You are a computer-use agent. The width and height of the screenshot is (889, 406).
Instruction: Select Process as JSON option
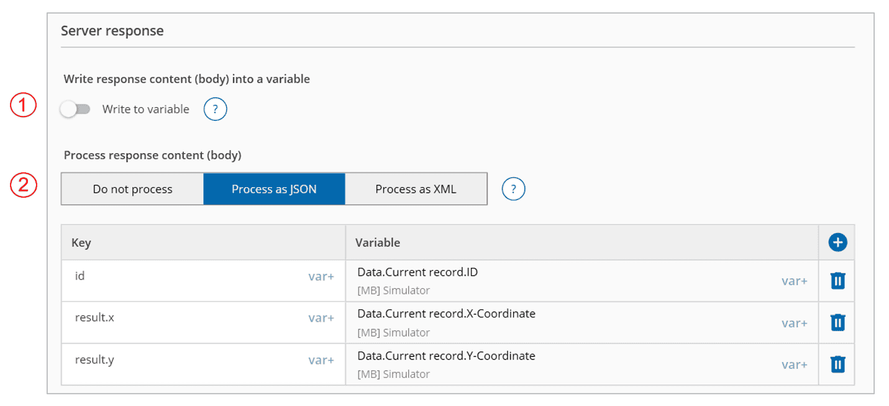coord(274,189)
